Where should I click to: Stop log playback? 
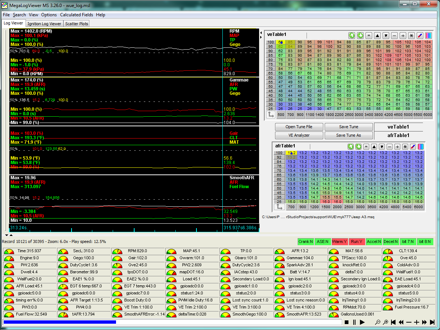point(347,323)
